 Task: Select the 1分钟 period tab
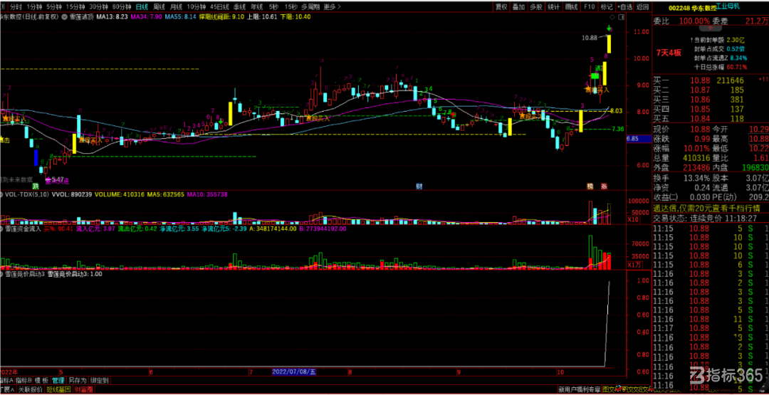pyautogui.click(x=34, y=7)
